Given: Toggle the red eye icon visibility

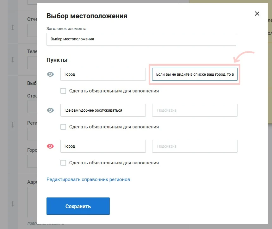Looking at the screenshot, I should click(x=50, y=146).
